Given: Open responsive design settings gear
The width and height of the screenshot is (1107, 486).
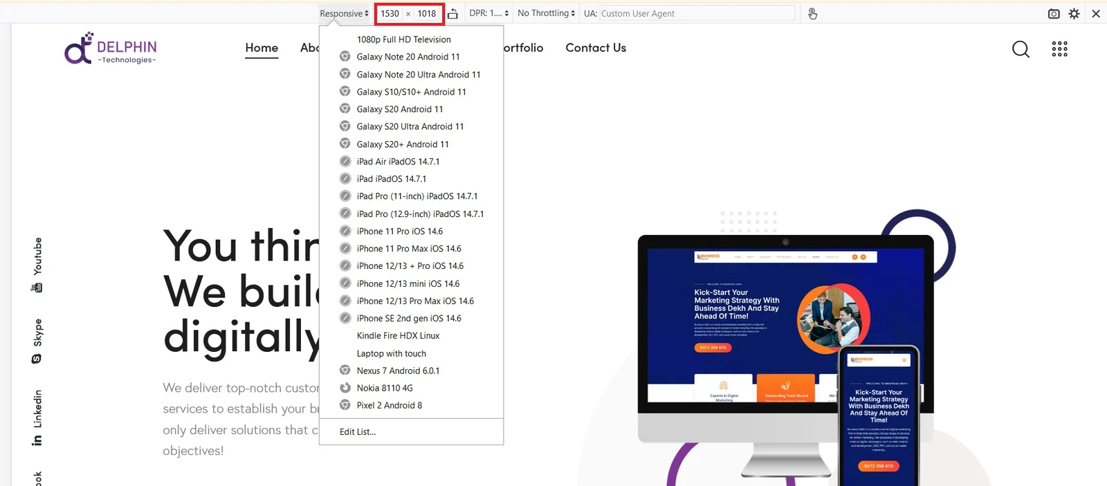Looking at the screenshot, I should tap(1074, 14).
